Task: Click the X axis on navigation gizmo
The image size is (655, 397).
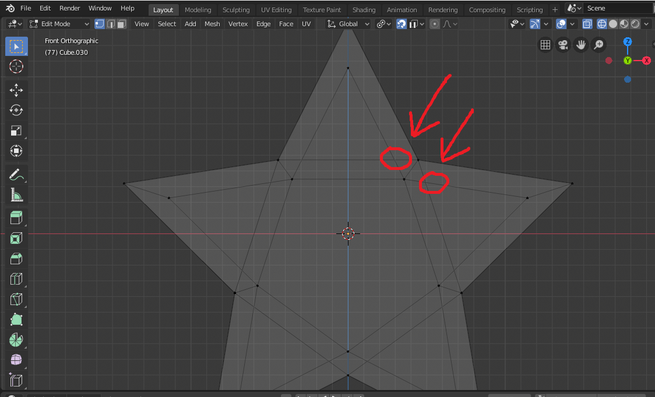Action: click(x=646, y=61)
